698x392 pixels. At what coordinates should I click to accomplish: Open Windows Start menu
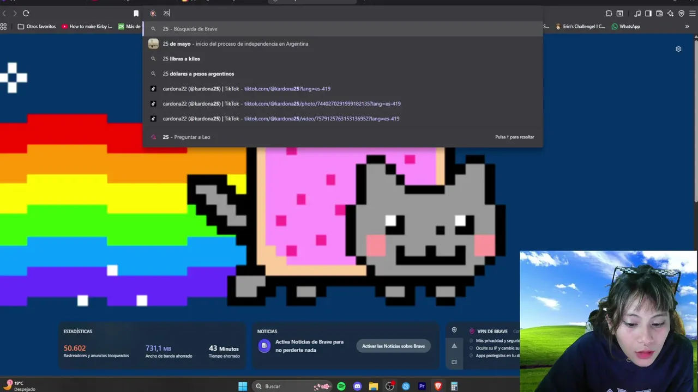tap(243, 387)
